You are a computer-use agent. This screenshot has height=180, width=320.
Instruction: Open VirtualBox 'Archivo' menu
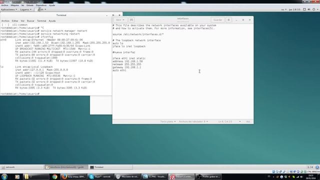click(x=4, y=5)
